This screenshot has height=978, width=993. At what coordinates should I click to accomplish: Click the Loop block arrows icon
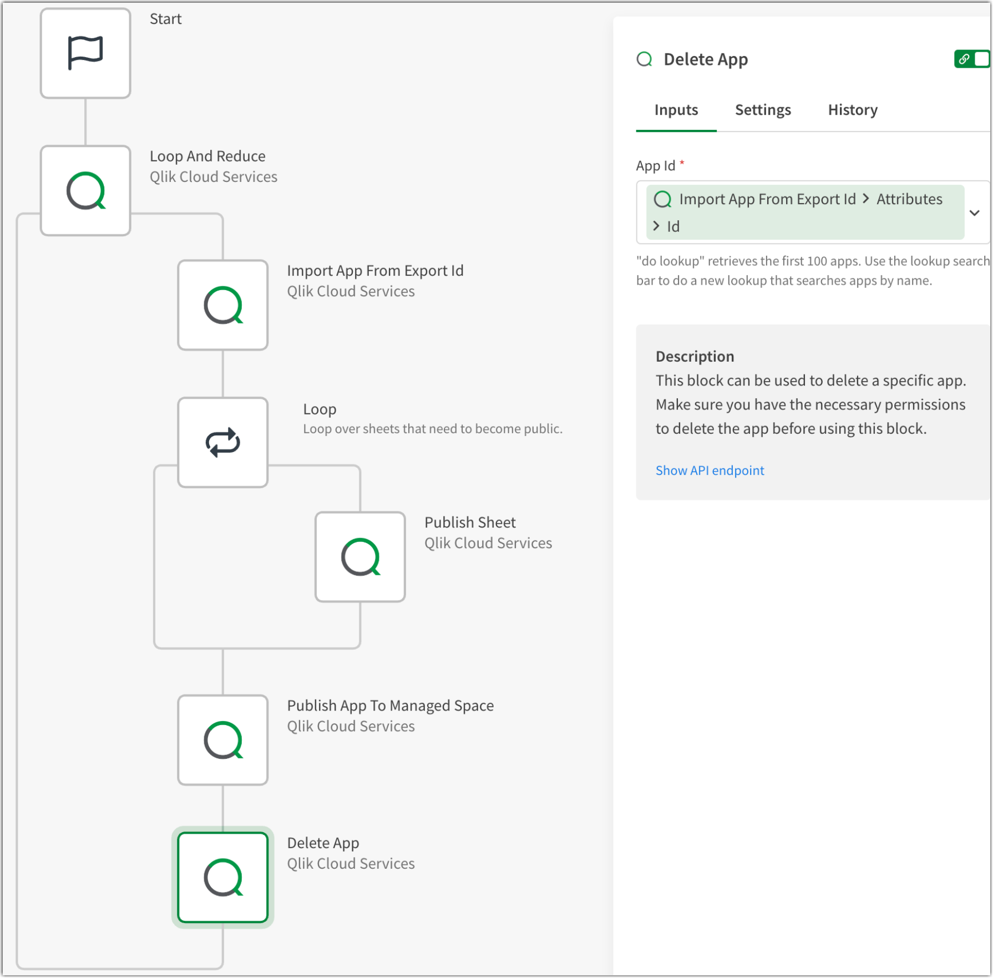pos(222,442)
